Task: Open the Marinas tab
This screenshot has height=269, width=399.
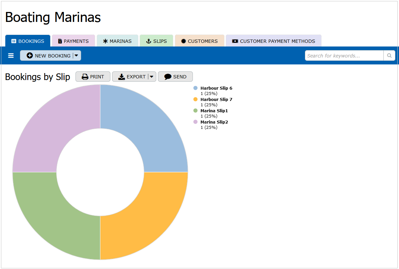Action: coord(117,41)
